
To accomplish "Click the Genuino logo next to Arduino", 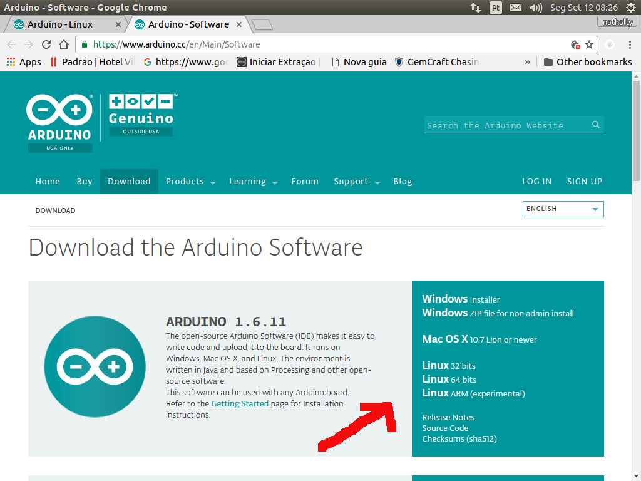I will [x=140, y=113].
